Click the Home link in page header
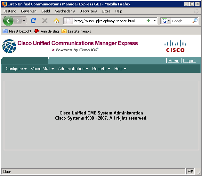The image size is (202, 176). pyautogui.click(x=174, y=61)
